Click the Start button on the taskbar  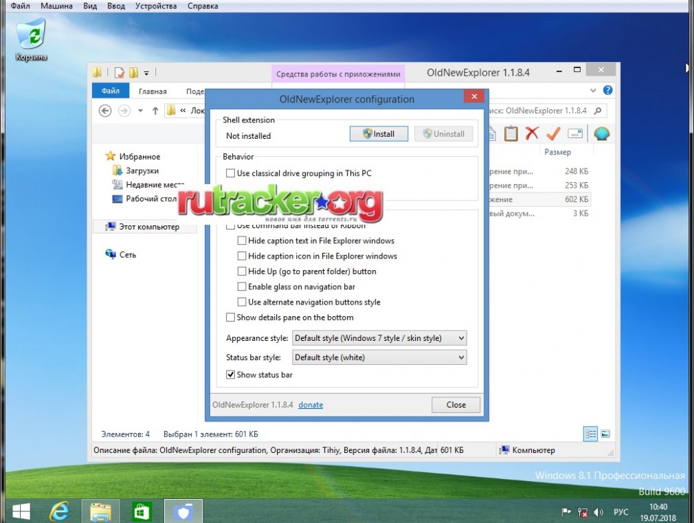21,511
